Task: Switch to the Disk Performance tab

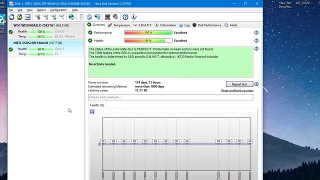Action: (207, 25)
